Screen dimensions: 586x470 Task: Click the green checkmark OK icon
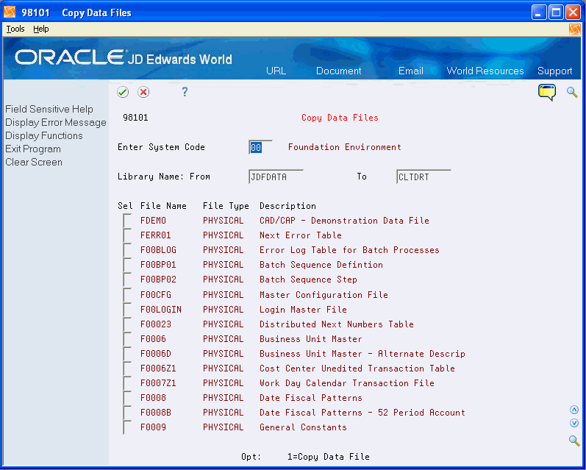click(123, 92)
